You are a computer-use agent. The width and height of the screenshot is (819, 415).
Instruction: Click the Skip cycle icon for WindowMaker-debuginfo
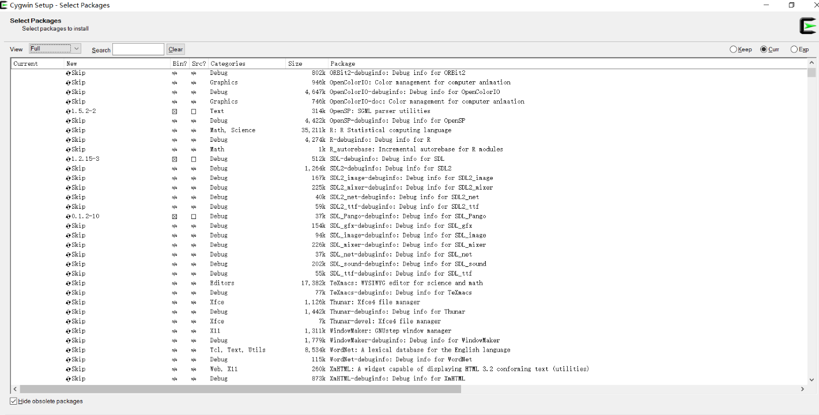[69, 341]
